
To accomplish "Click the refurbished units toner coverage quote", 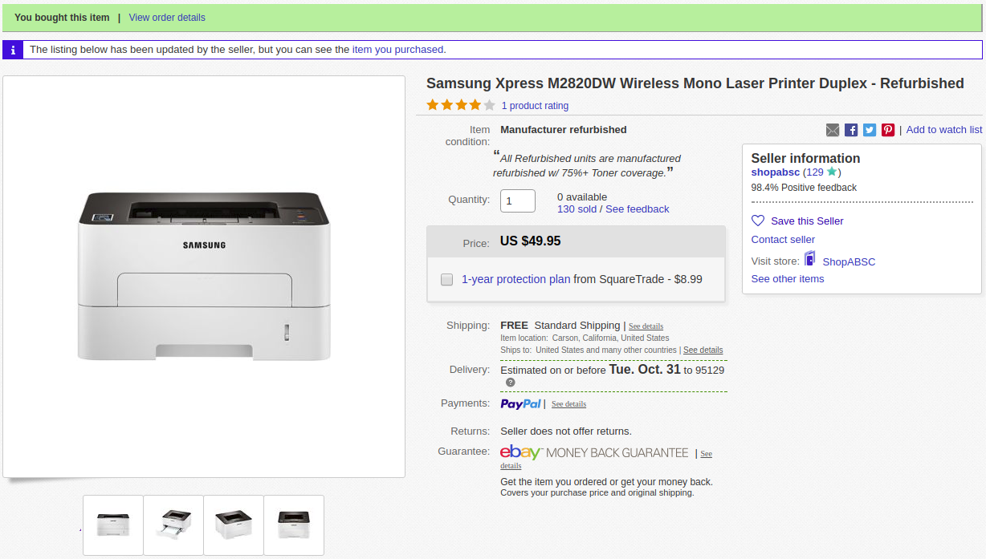I will 587,165.
